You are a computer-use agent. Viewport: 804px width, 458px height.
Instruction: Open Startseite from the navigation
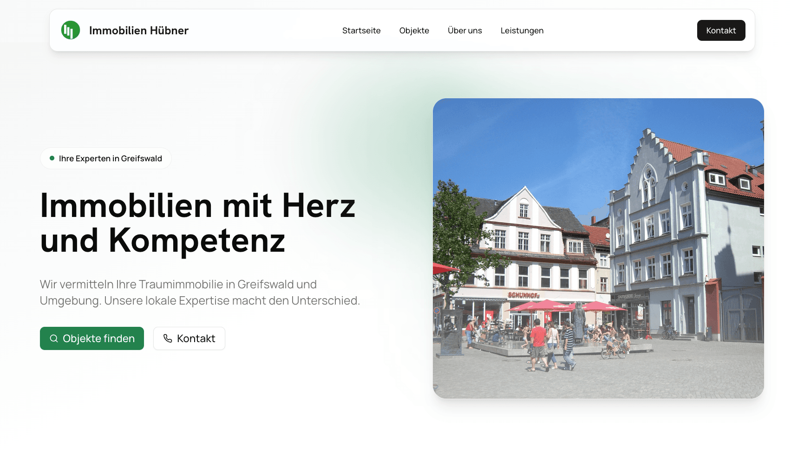(361, 30)
